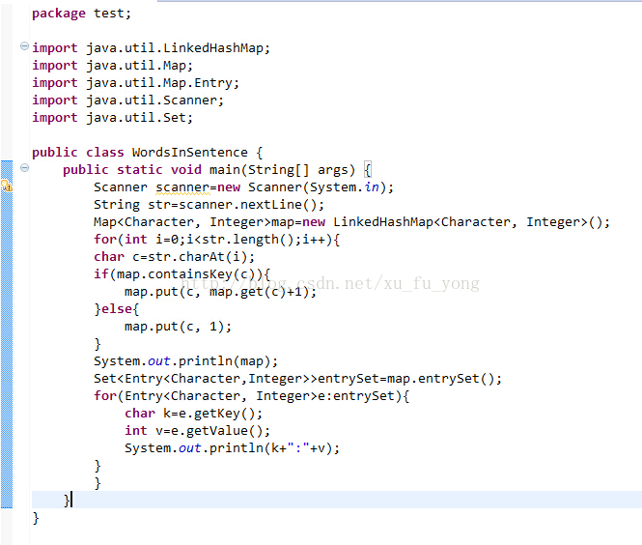Collapse the main method fold marker
The image size is (642, 545).
pyautogui.click(x=24, y=167)
